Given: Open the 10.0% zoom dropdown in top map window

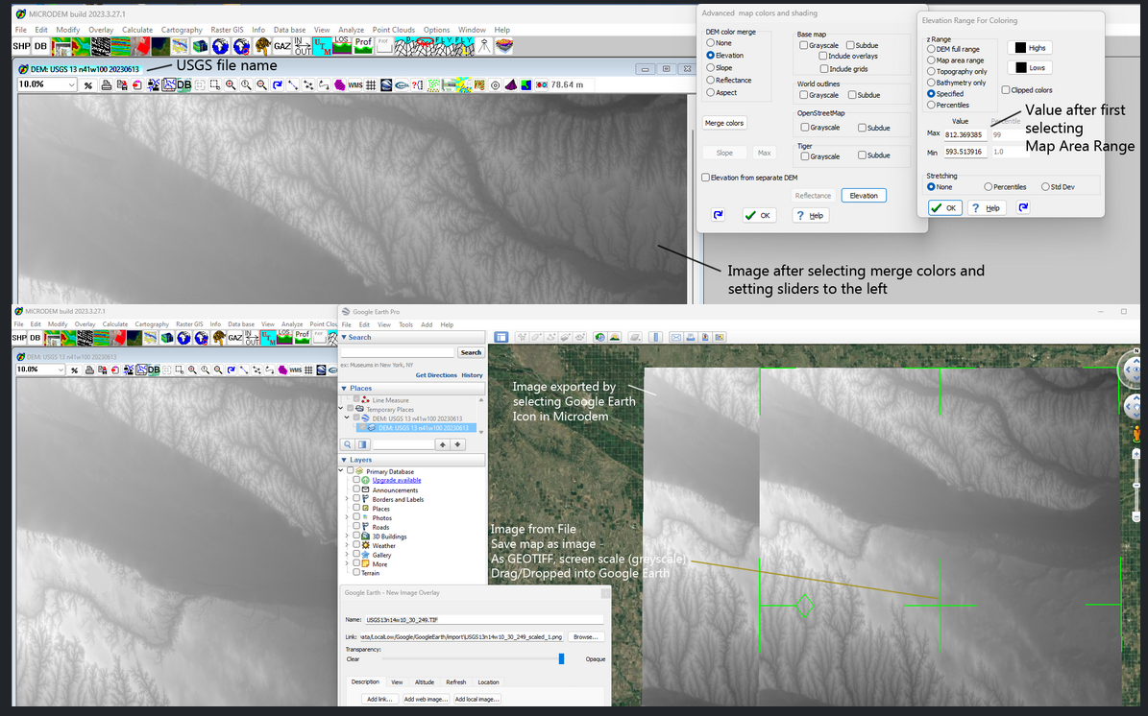Looking at the screenshot, I should 72,85.
